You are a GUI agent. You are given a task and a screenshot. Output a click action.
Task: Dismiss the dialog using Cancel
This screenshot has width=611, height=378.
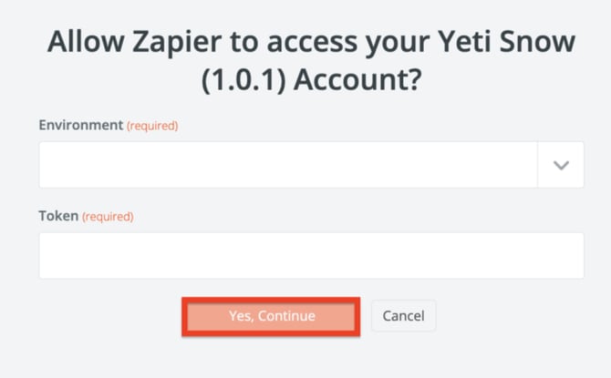click(x=403, y=316)
